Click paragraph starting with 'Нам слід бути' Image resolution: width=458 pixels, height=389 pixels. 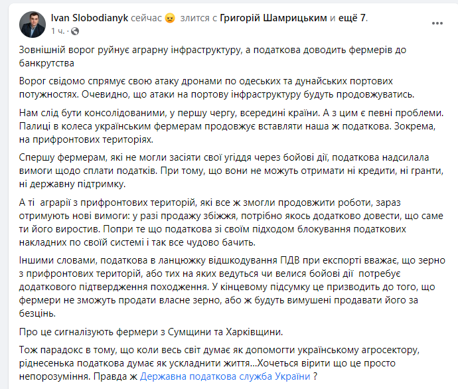coord(232,126)
